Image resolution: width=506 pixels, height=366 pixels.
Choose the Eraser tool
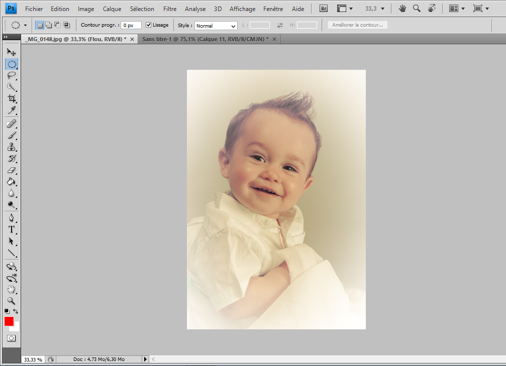tap(12, 170)
